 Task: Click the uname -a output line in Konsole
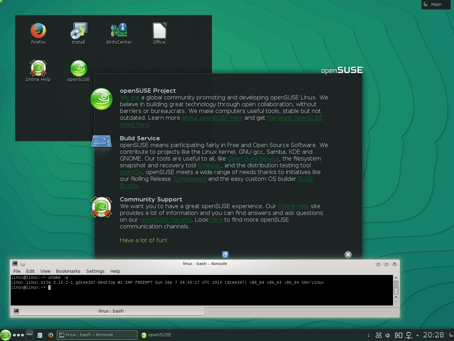tap(167, 282)
